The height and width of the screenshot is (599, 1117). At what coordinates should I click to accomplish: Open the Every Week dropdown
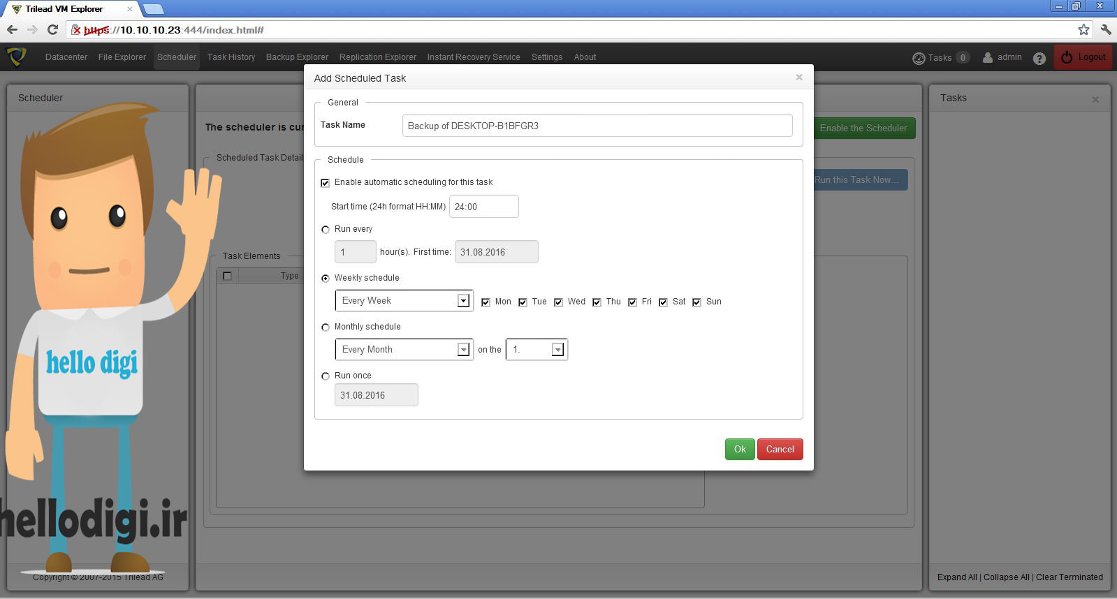point(404,300)
